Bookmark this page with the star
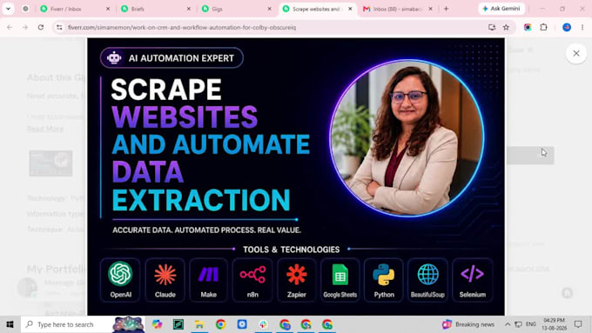The image size is (592, 333). tap(507, 27)
